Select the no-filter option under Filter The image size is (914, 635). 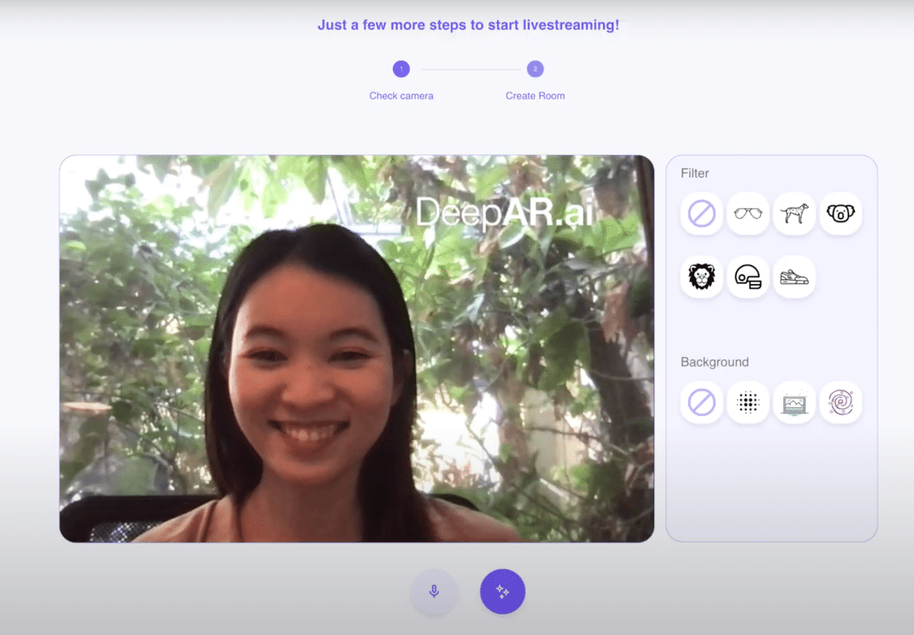click(x=701, y=214)
